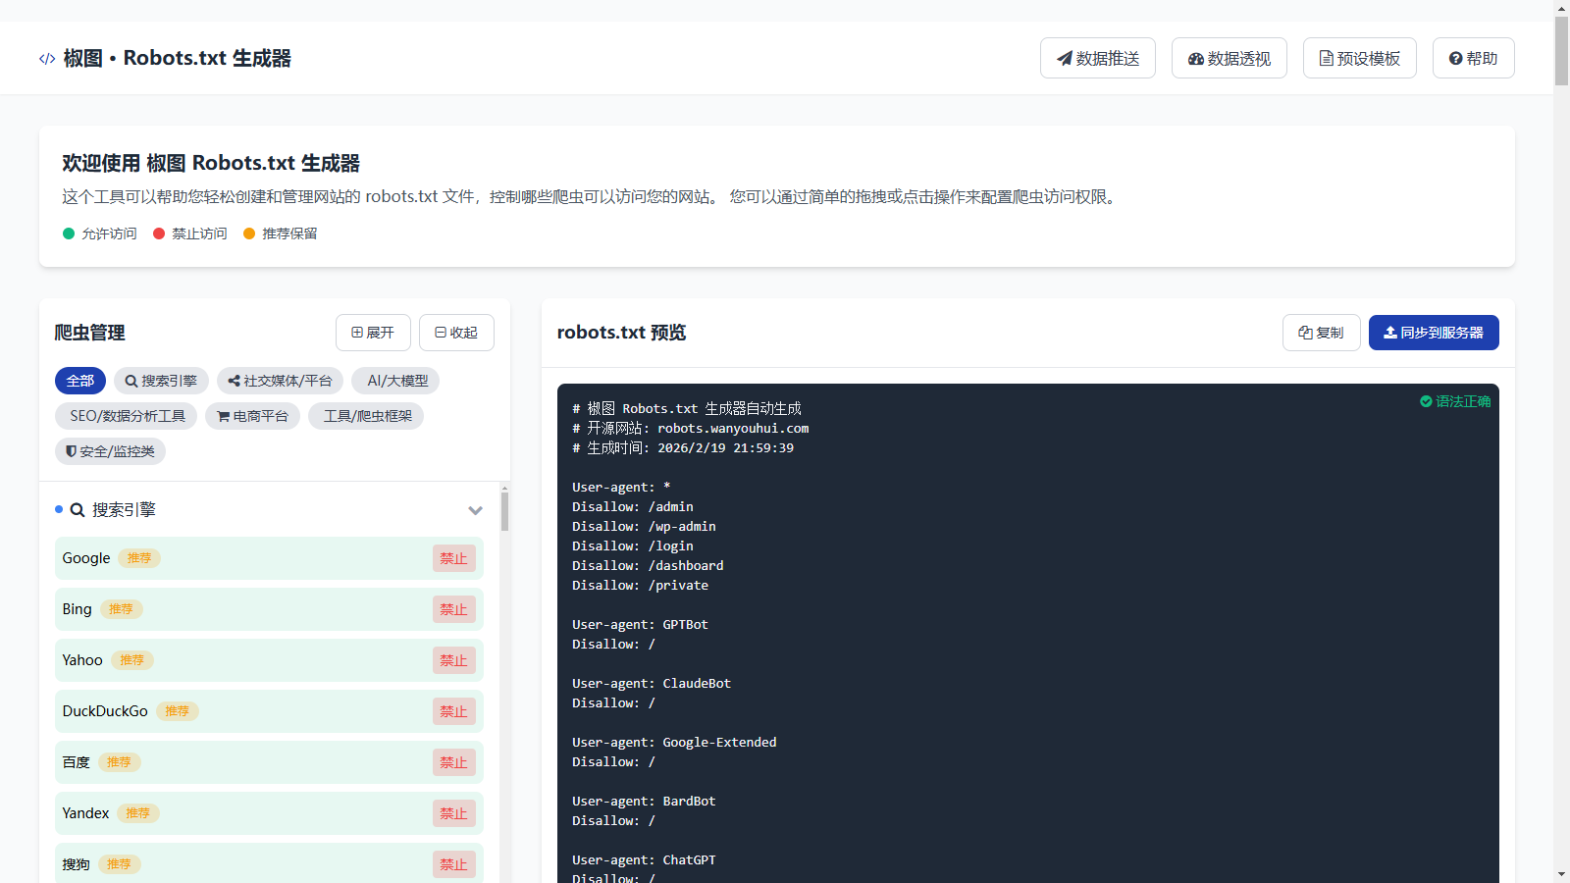Viewport: 1570px width, 883px height.
Task: Toggle the 禁止 button for Bing
Action: click(x=453, y=609)
